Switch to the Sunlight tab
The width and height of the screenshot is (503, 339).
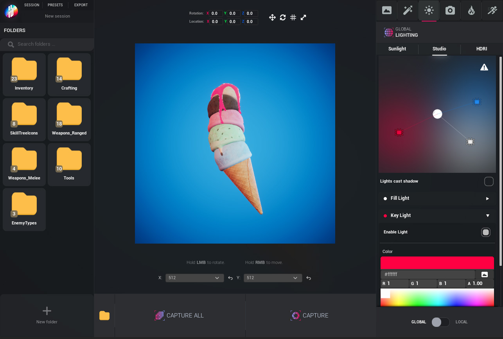tap(397, 49)
